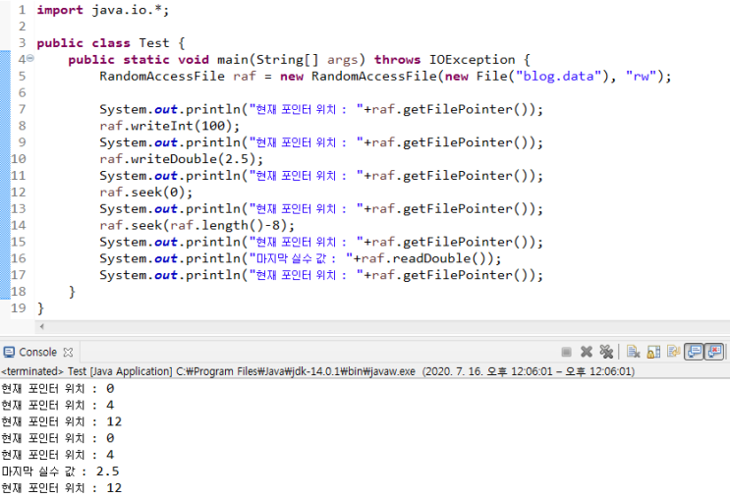Select the console output line showing 2.5
Viewport: 730px width, 499px height.
pyautogui.click(x=60, y=471)
